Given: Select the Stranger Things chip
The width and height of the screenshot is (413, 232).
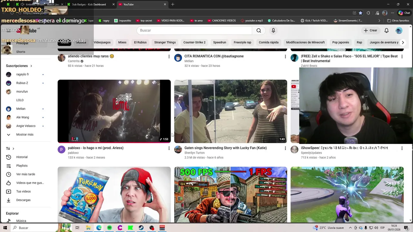Looking at the screenshot, I should (165, 43).
